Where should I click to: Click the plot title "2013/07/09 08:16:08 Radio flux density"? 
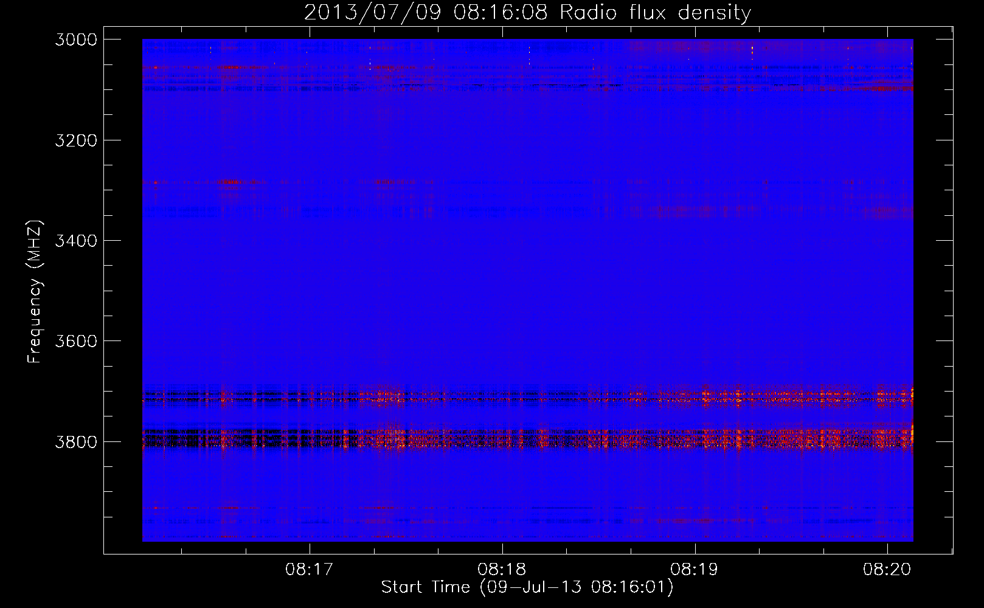click(527, 12)
